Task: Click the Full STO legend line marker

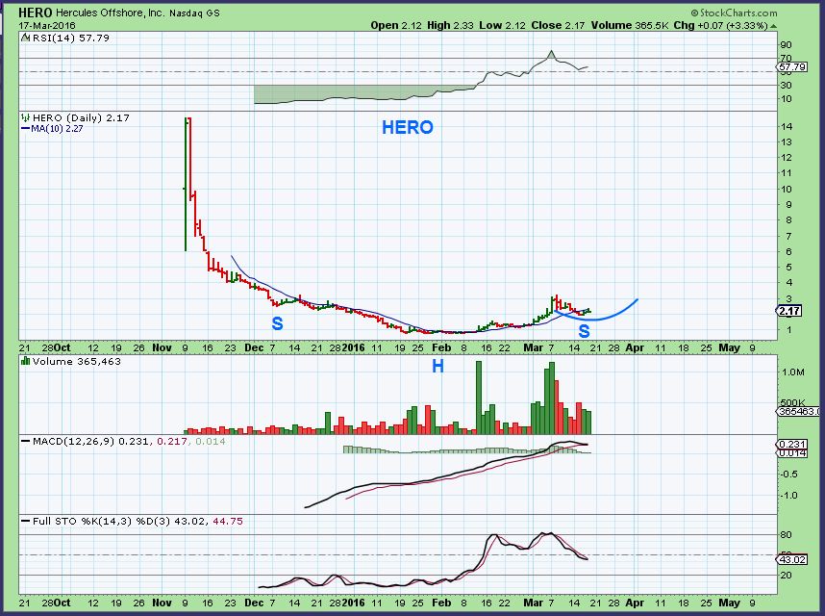Action: click(x=25, y=522)
